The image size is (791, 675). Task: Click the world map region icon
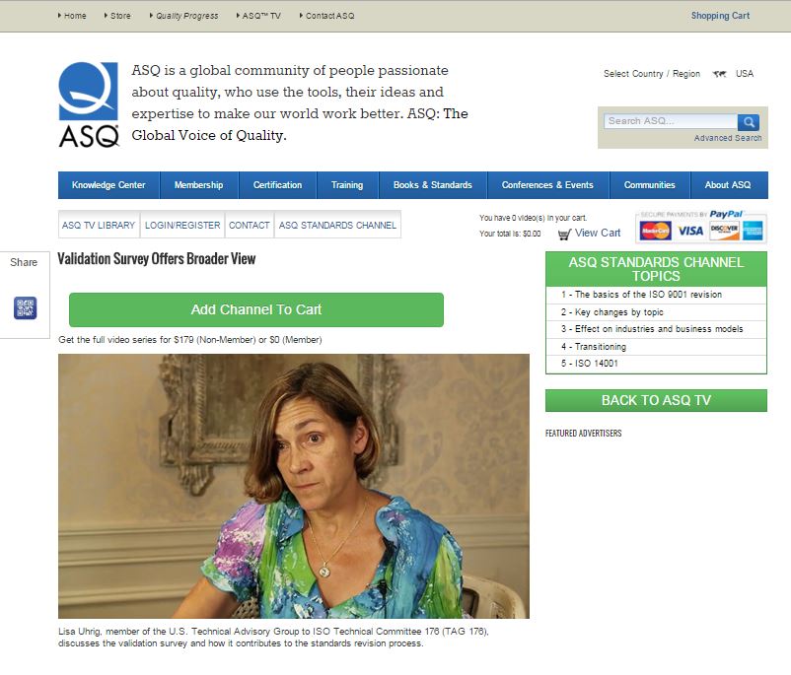click(x=719, y=74)
